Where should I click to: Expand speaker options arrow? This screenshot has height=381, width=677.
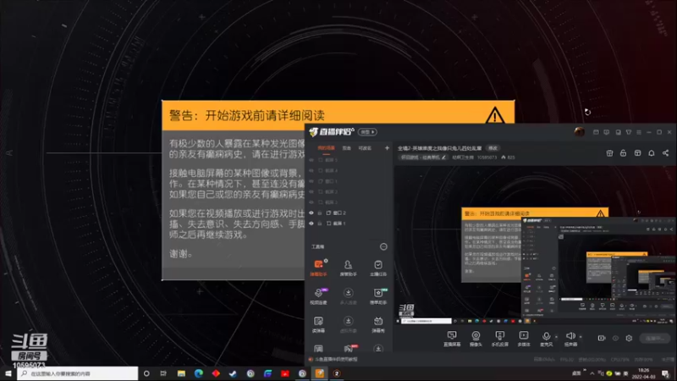(x=581, y=336)
